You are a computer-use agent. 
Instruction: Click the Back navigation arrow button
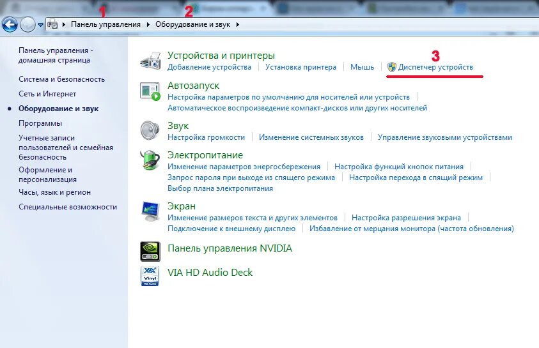pyautogui.click(x=10, y=25)
